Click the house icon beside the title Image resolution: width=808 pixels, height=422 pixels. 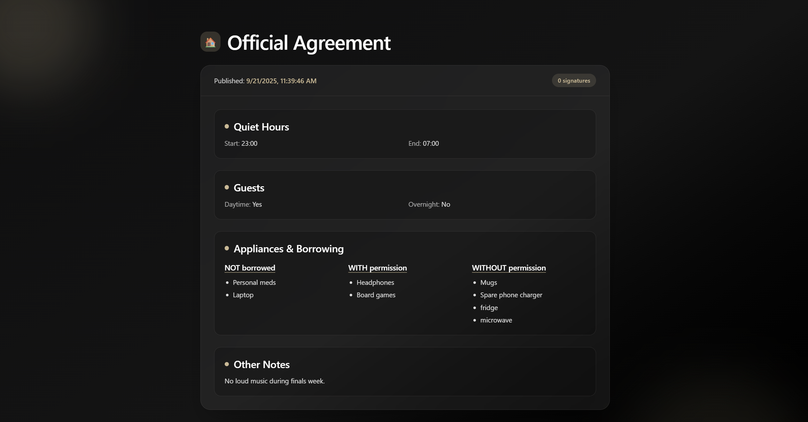210,42
